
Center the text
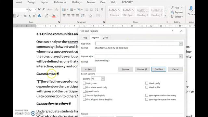click(69, 16)
